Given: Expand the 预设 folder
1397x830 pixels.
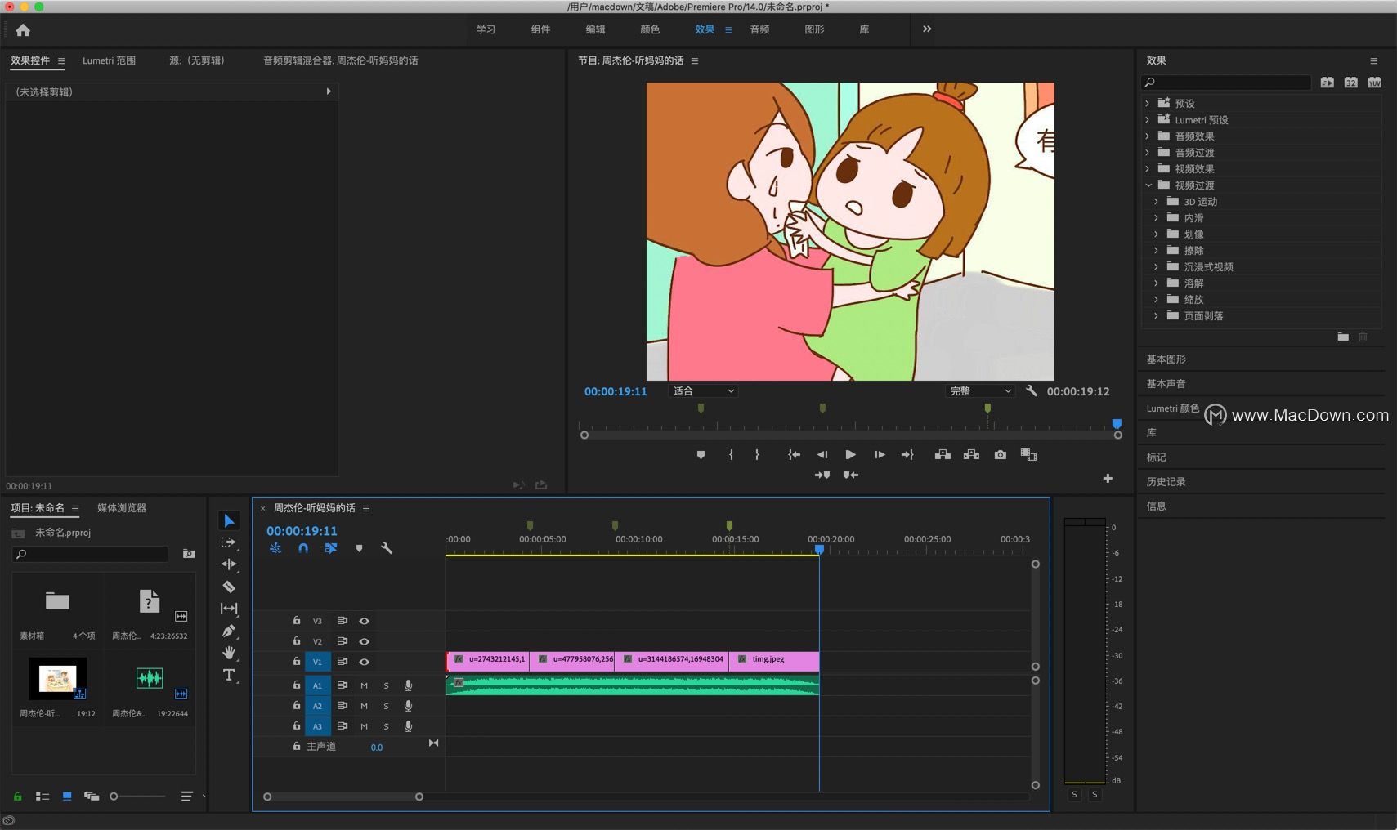Looking at the screenshot, I should point(1148,104).
